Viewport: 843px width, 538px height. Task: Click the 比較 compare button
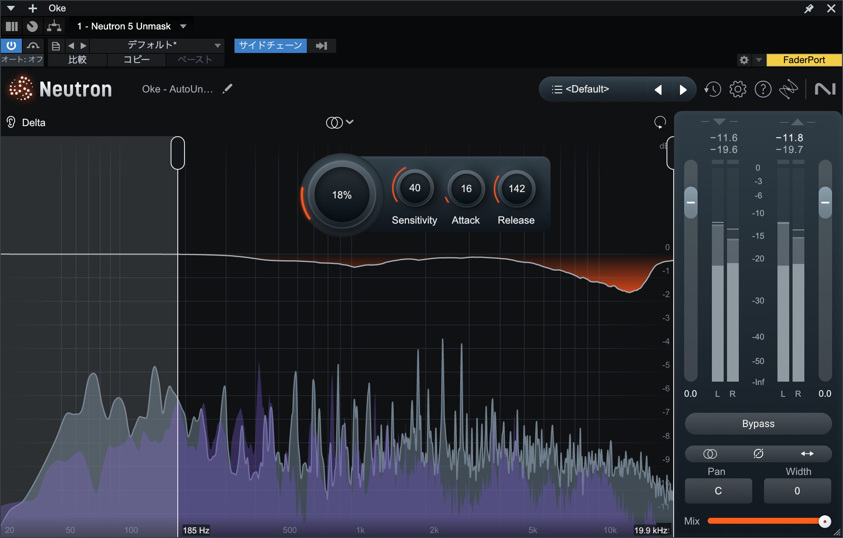tap(77, 60)
